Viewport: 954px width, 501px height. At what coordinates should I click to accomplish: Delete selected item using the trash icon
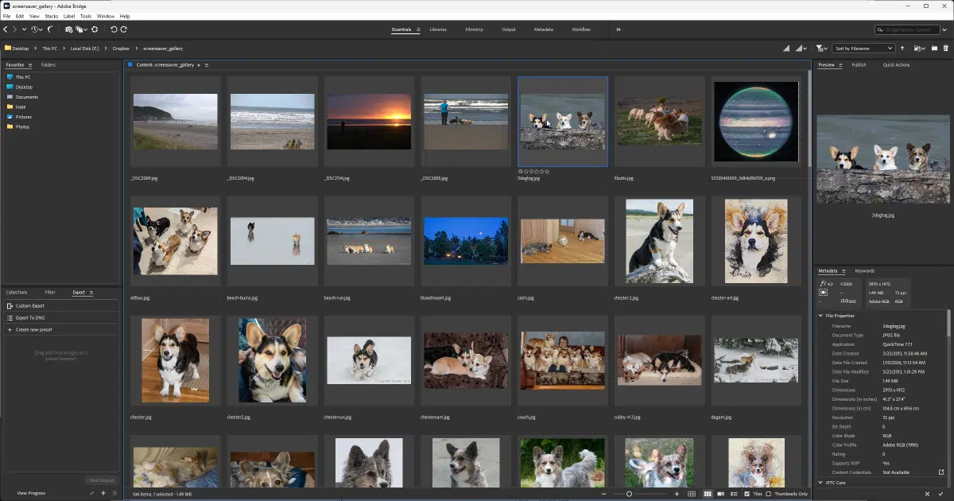(945, 48)
